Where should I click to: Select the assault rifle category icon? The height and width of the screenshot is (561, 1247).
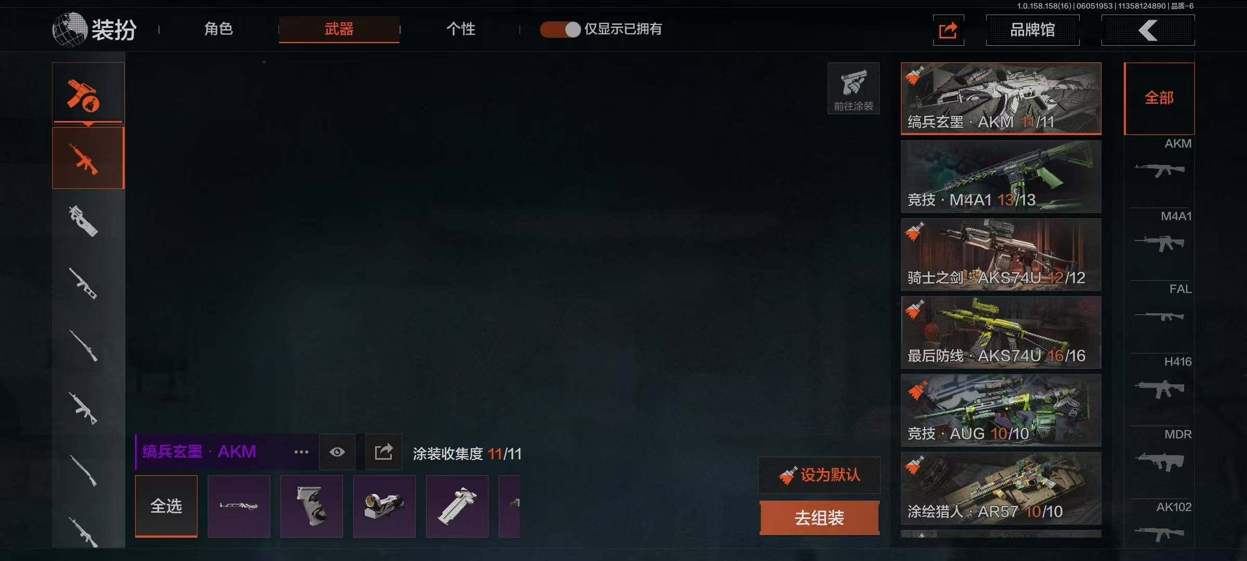coord(88,158)
